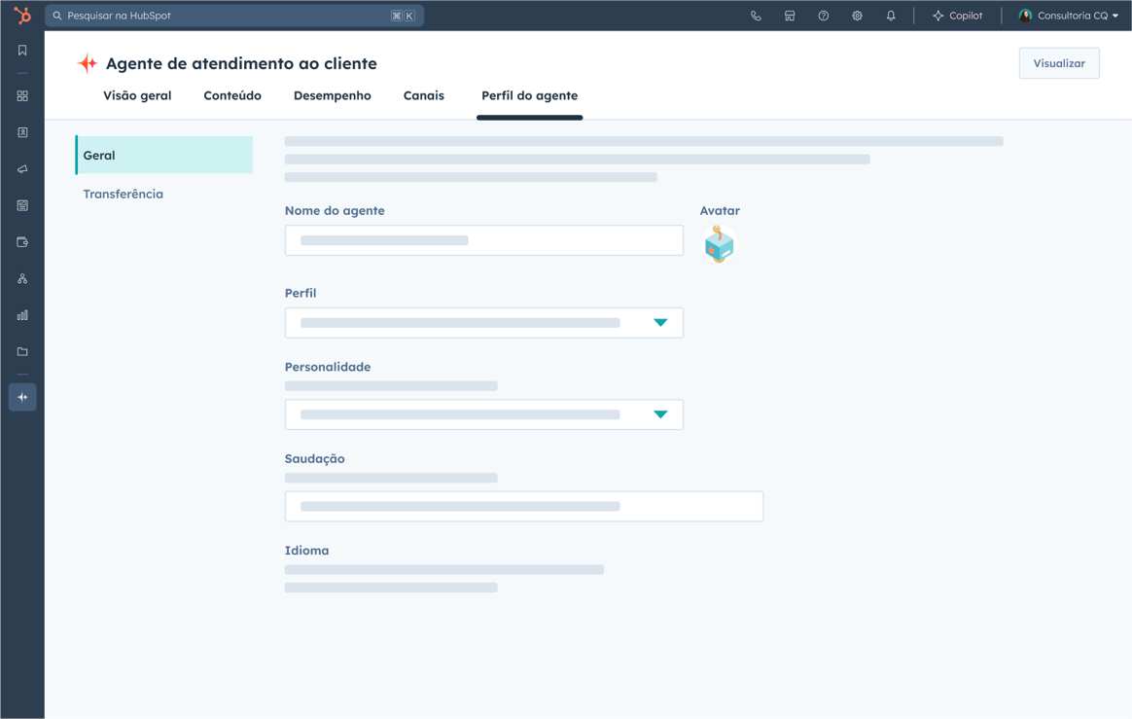The image size is (1132, 719).
Task: Open the notifications bell
Action: coord(891,16)
